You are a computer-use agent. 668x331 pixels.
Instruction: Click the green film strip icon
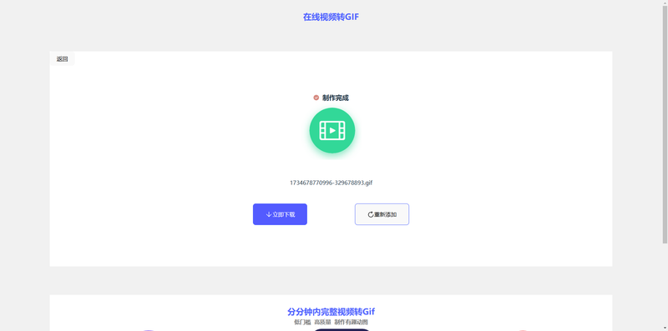(x=332, y=131)
